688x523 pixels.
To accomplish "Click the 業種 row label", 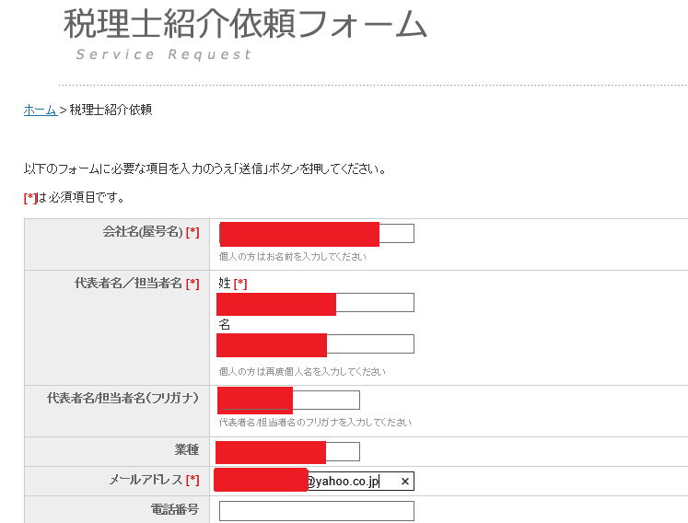I will (x=186, y=450).
